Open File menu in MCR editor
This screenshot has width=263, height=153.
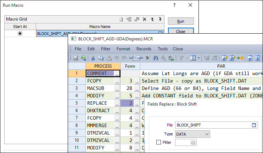coord(78,49)
